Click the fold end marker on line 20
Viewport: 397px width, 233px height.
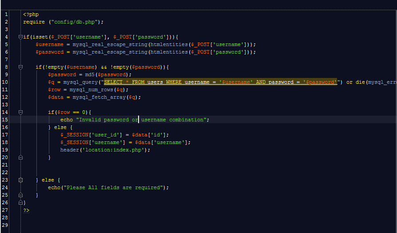pyautogui.click(x=20, y=157)
